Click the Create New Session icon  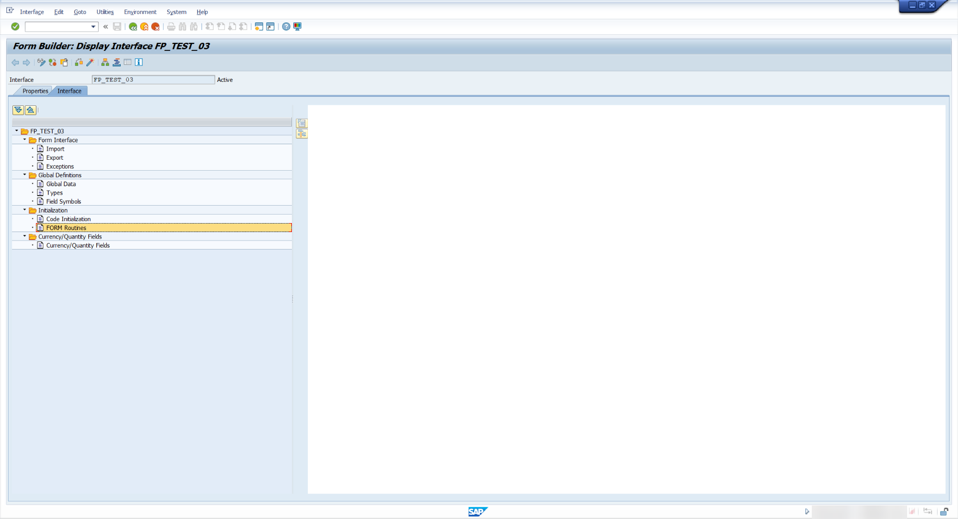(x=259, y=26)
